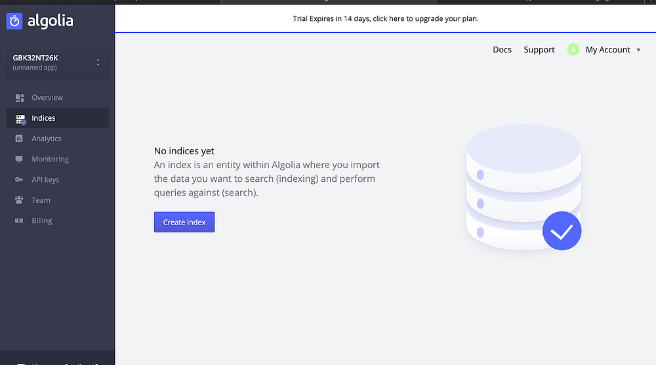
Task: Click the Algolia stopwatch logo icon
Action: [14, 21]
